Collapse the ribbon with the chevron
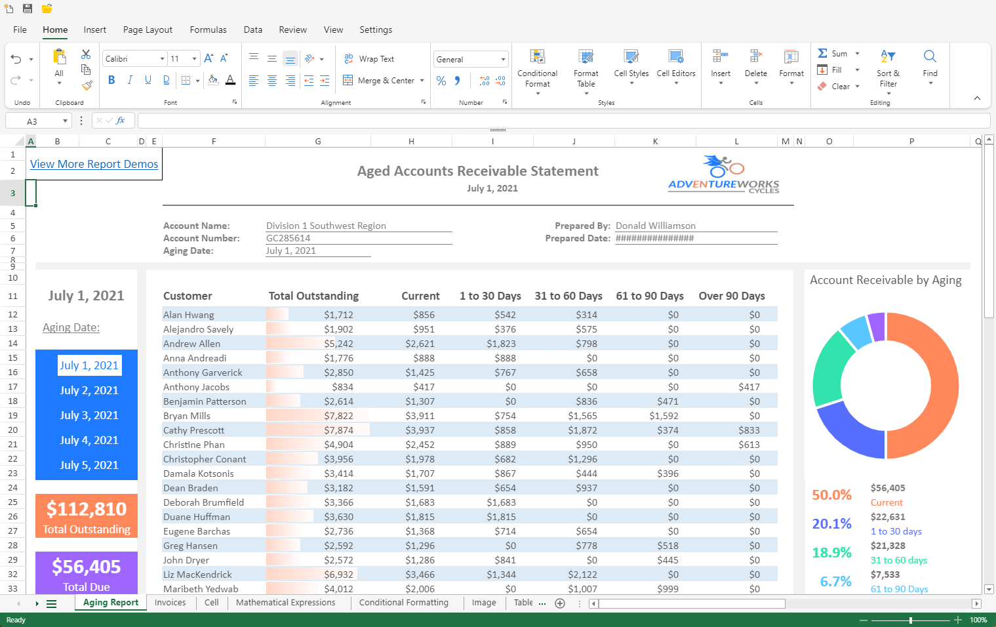The height and width of the screenshot is (627, 996). [977, 98]
